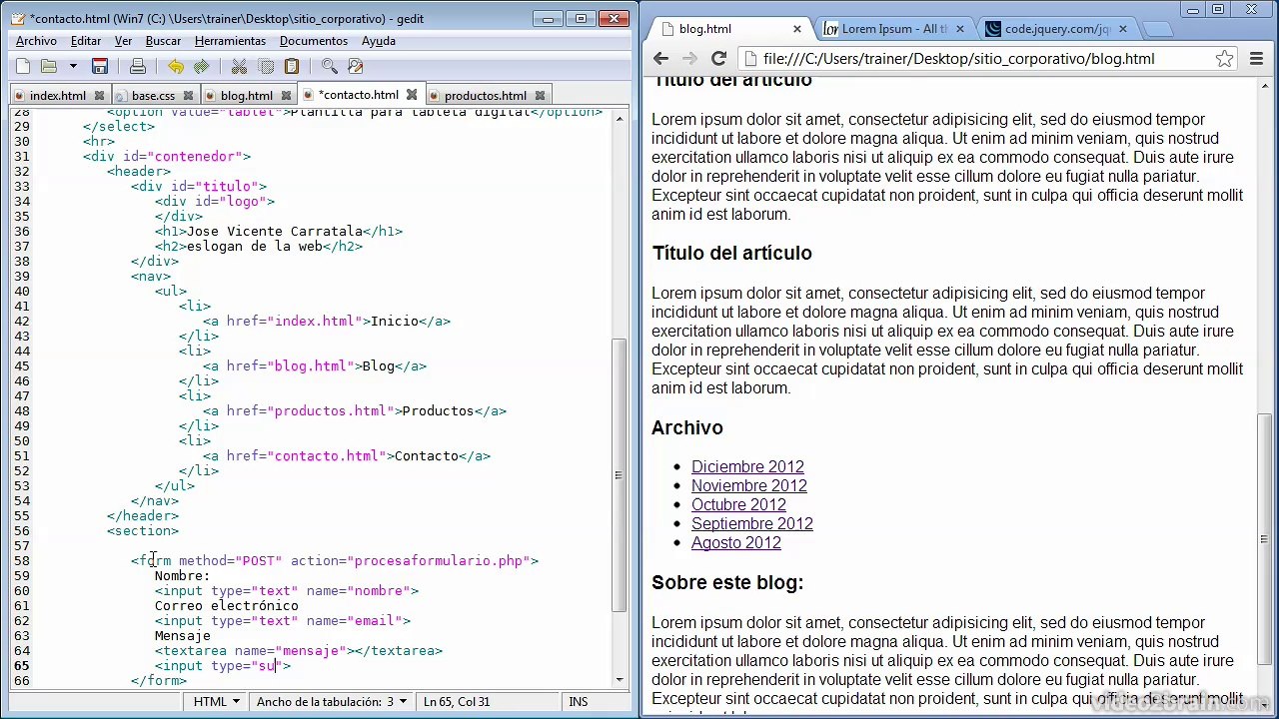Paste from clipboard icon in gedit
Image resolution: width=1279 pixels, height=719 pixels.
[x=292, y=67]
